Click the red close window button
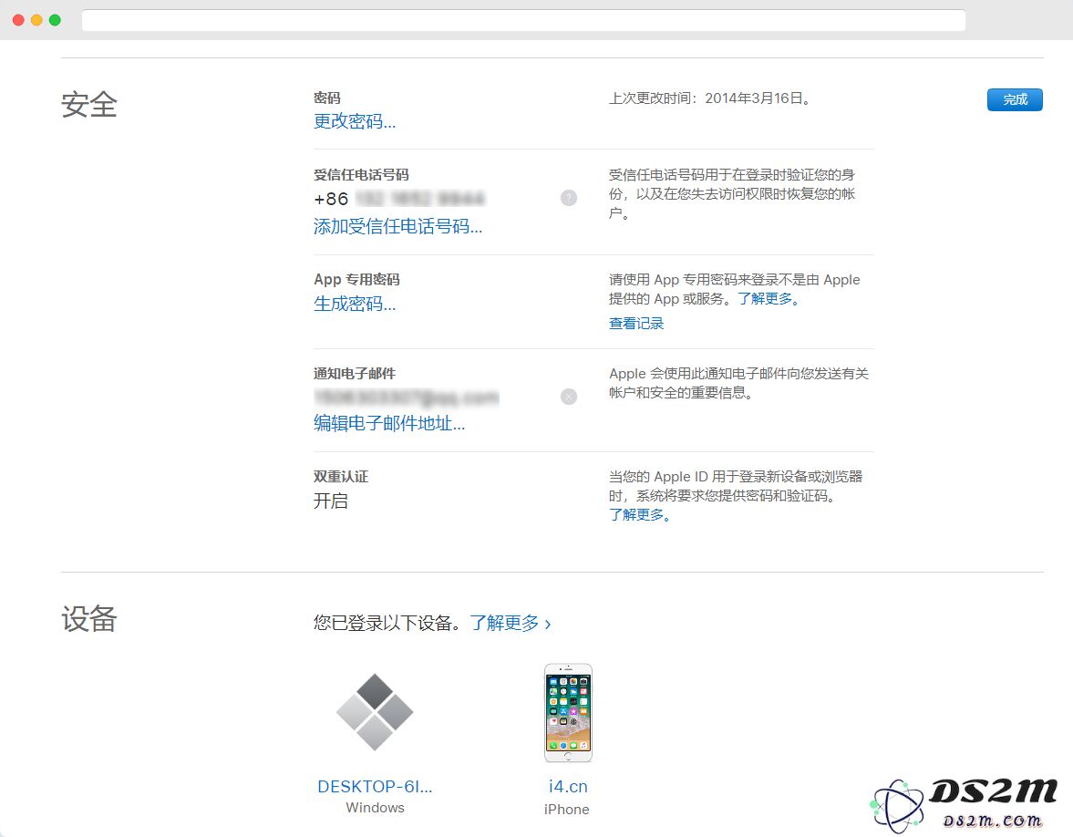1073x837 pixels. click(x=18, y=20)
